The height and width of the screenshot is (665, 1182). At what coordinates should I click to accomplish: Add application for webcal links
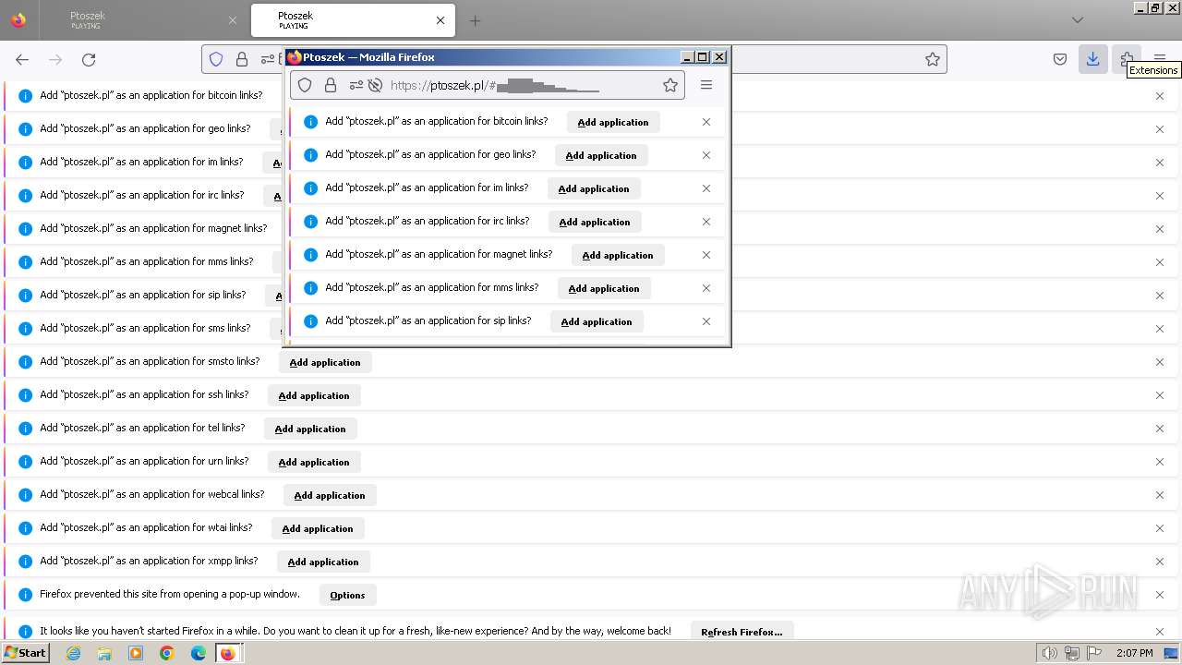click(x=330, y=495)
